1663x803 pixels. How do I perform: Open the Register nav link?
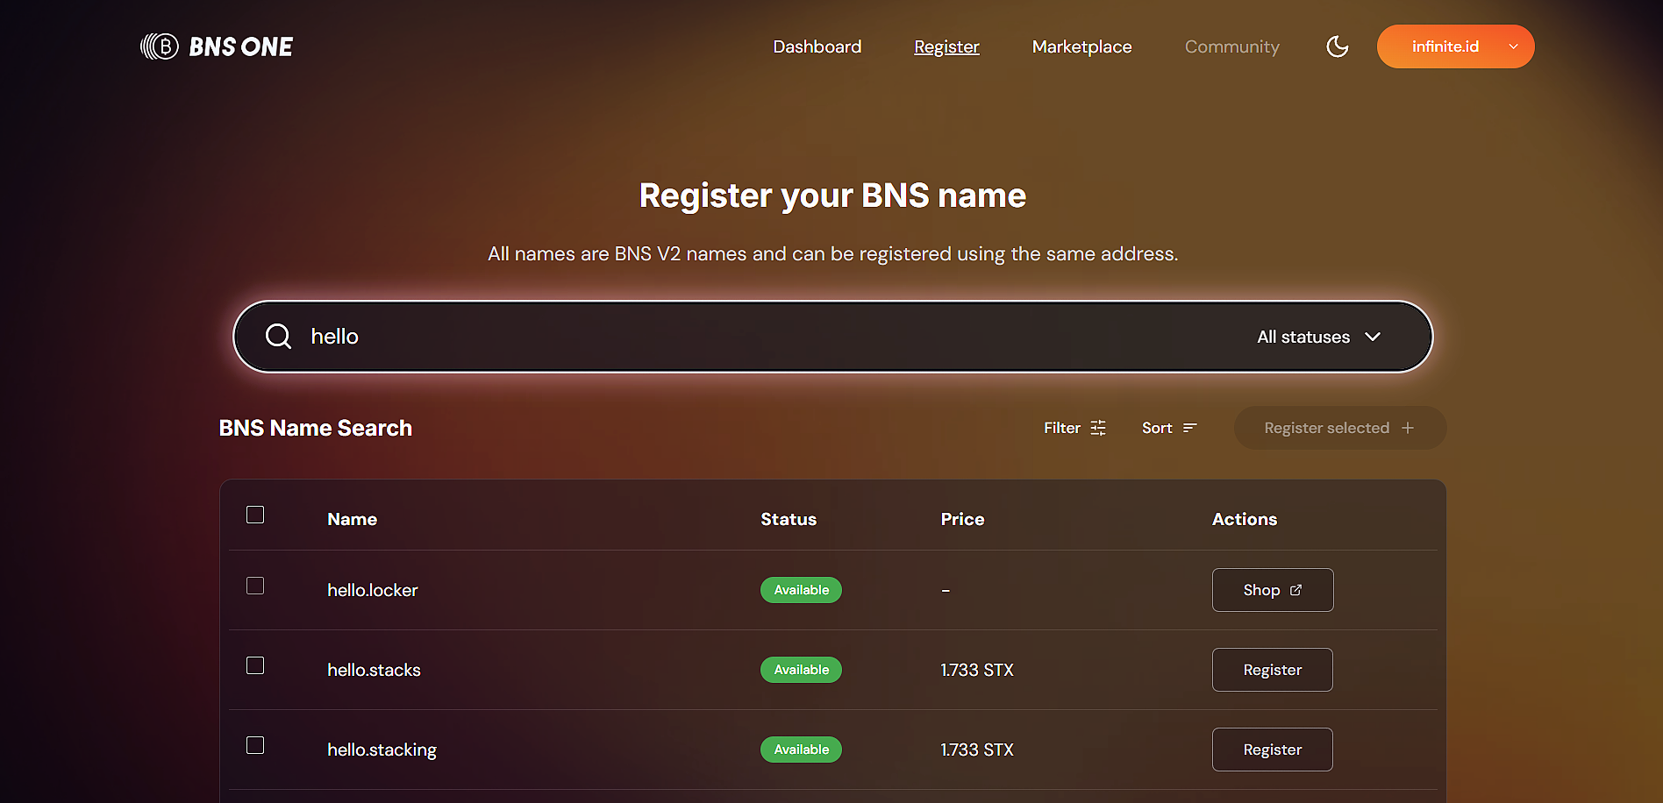pos(946,46)
